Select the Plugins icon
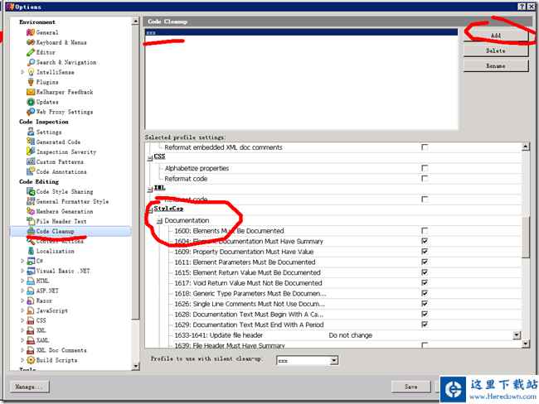Screen dimensions: 539x404 click(x=31, y=82)
